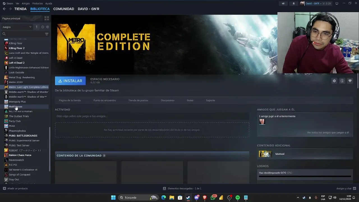This screenshot has height=202, width=359.
Task: Click the INSTALAR button
Action: tap(70, 81)
